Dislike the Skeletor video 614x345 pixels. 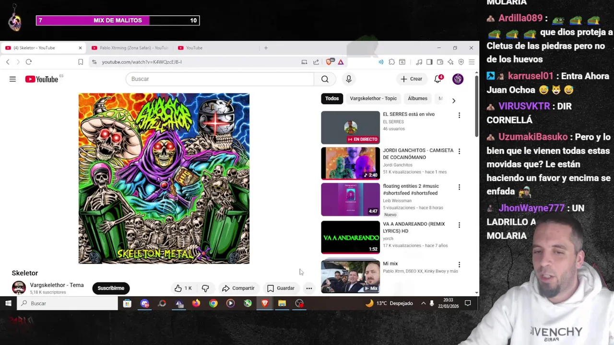point(205,288)
